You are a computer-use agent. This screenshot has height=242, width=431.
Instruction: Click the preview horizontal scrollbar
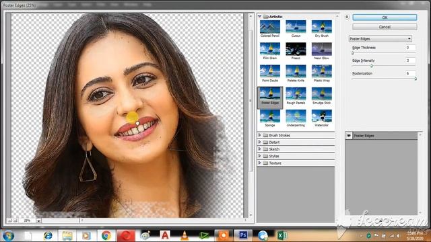[x=164, y=220]
